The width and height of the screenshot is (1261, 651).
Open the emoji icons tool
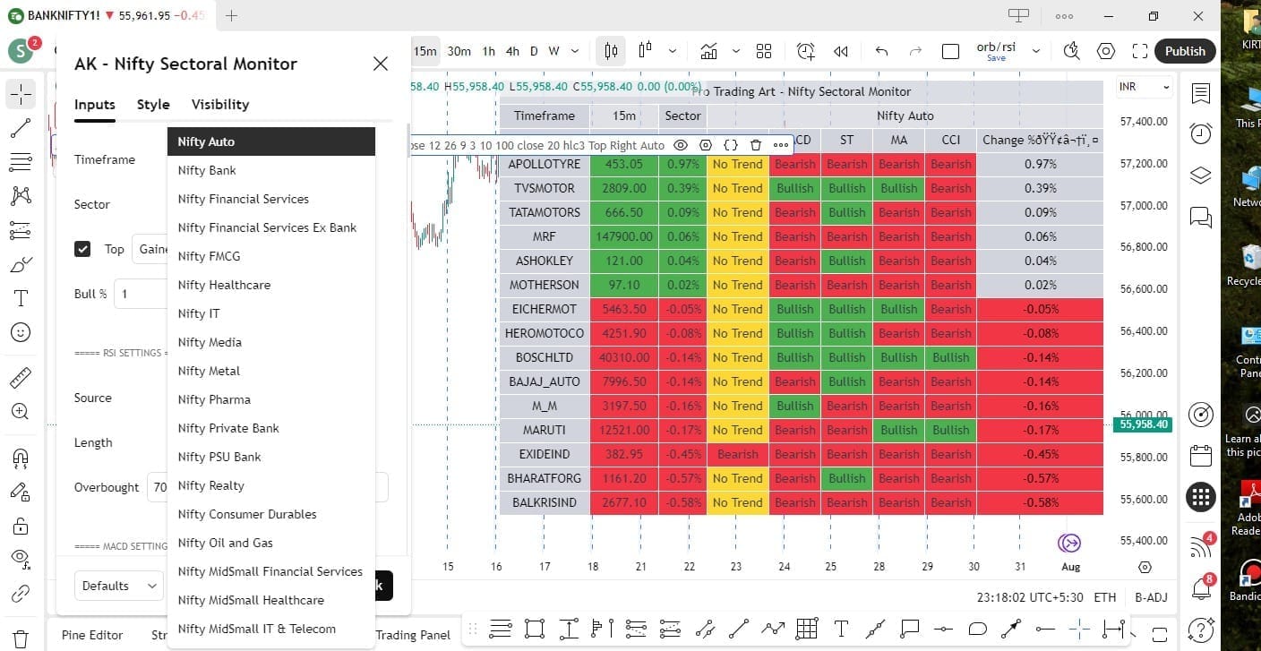[x=21, y=332]
